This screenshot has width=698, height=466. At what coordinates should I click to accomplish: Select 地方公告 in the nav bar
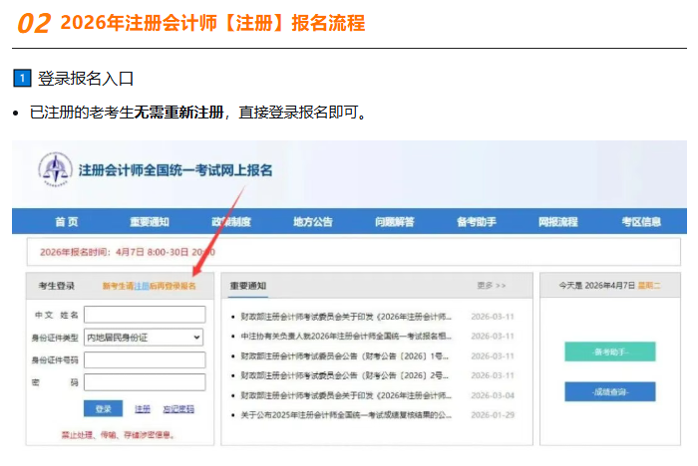click(x=313, y=221)
